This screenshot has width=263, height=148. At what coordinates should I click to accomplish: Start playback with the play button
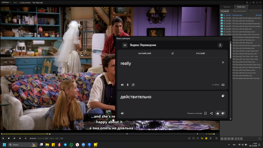[x=3, y=138]
